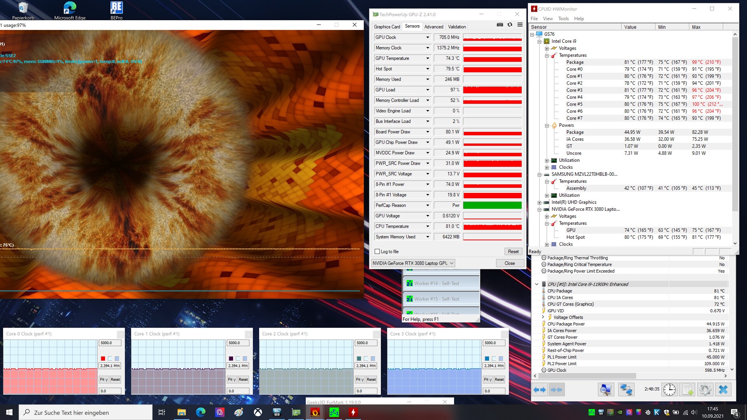Click Fit y on Core 0 Clock graph
Screen dimensions: 747x420
click(x=103, y=380)
